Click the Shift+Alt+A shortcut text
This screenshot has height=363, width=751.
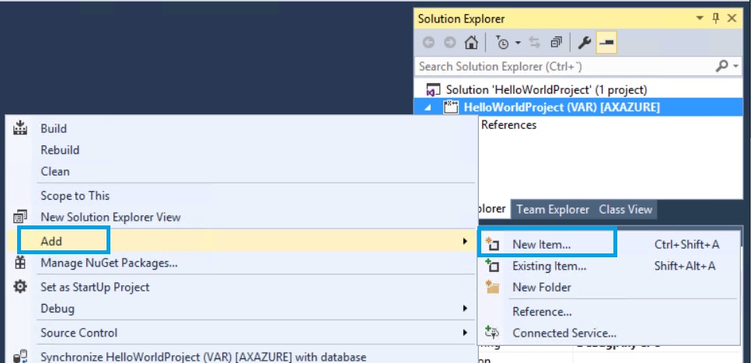pos(685,266)
